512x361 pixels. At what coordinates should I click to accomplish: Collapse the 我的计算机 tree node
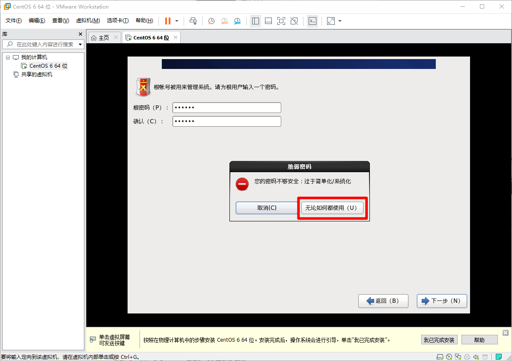pos(8,57)
